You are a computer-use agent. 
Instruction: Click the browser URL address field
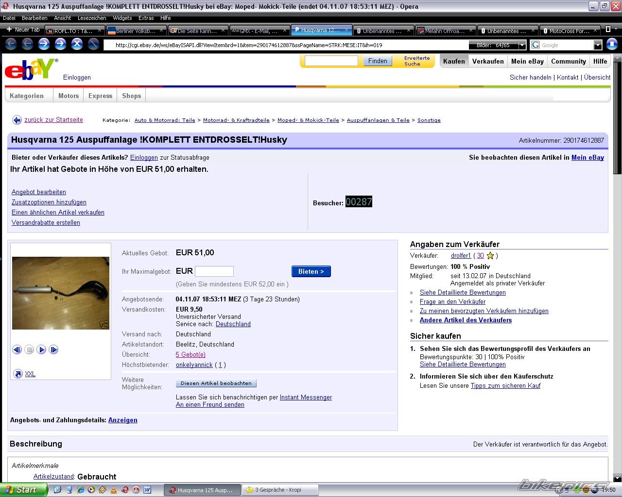pos(287,45)
